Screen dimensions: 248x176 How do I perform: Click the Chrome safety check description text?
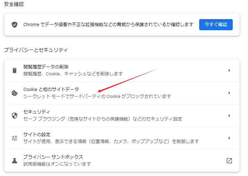pos(108,25)
